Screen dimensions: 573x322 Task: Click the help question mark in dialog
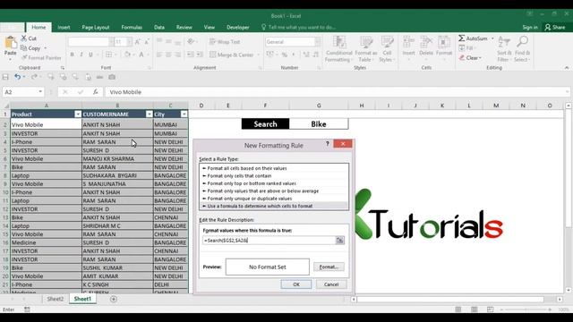327,144
